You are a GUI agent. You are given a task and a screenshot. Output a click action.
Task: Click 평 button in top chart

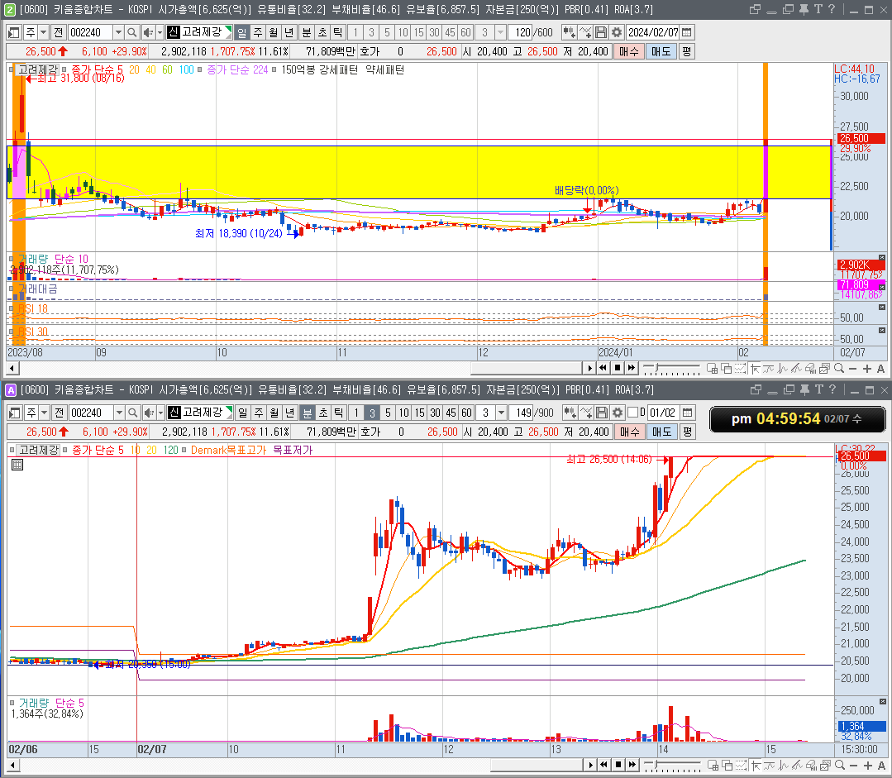point(687,51)
